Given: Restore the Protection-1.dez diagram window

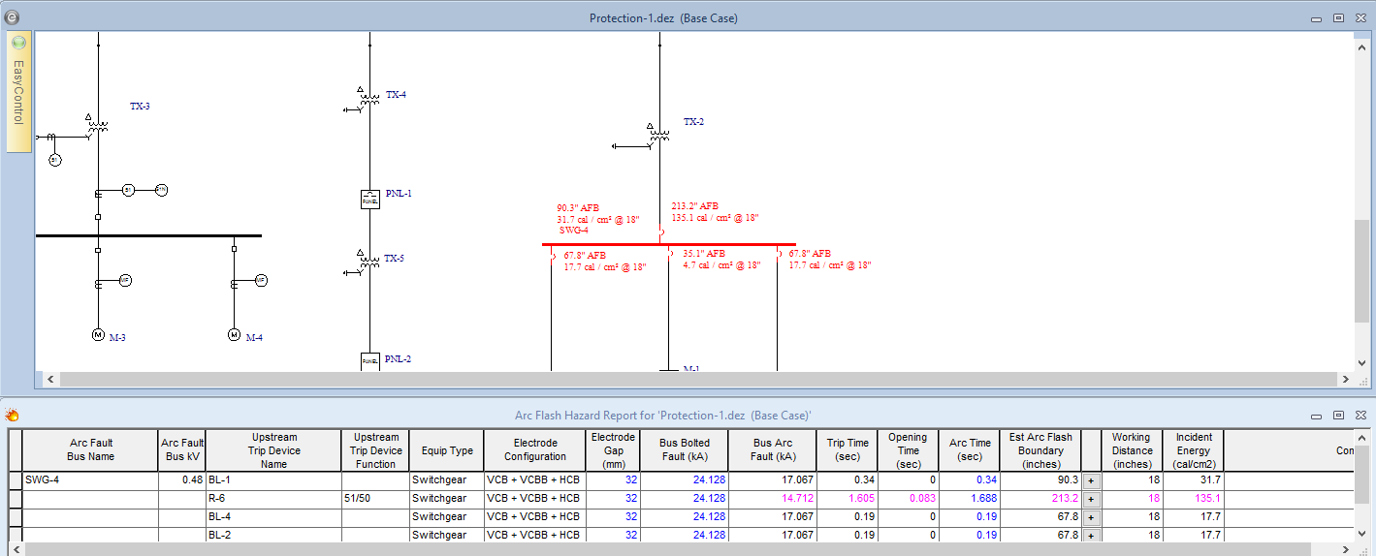Looking at the screenshot, I should pos(1338,18).
